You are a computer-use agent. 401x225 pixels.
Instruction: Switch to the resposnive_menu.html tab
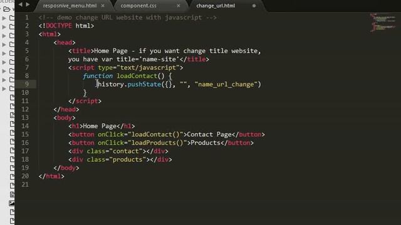tap(70, 6)
